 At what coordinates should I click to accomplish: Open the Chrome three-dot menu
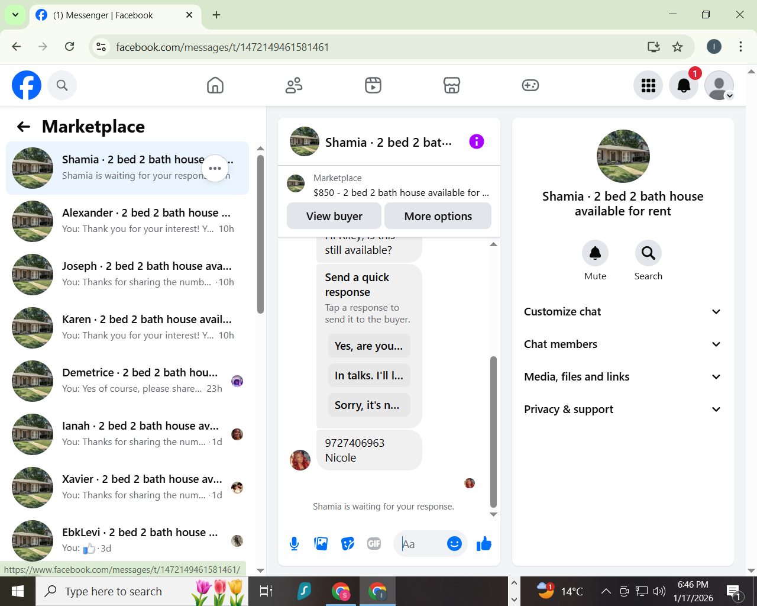(x=740, y=47)
